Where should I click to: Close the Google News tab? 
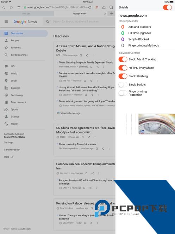105,13
